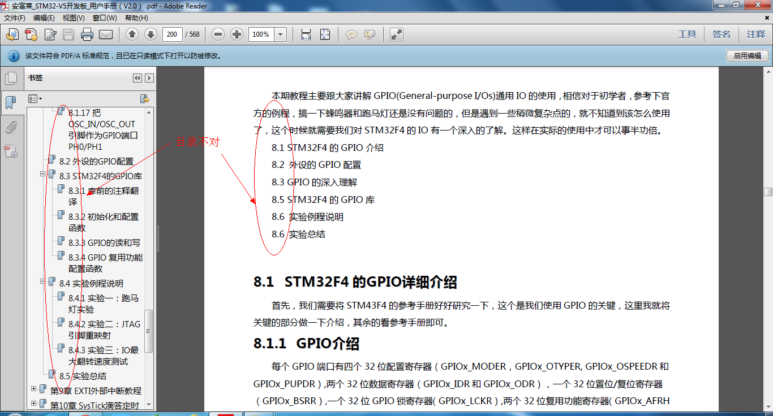Open the 视图(V) menu
773x416 pixels.
(x=74, y=18)
